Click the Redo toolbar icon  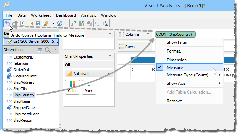pos(15,23)
